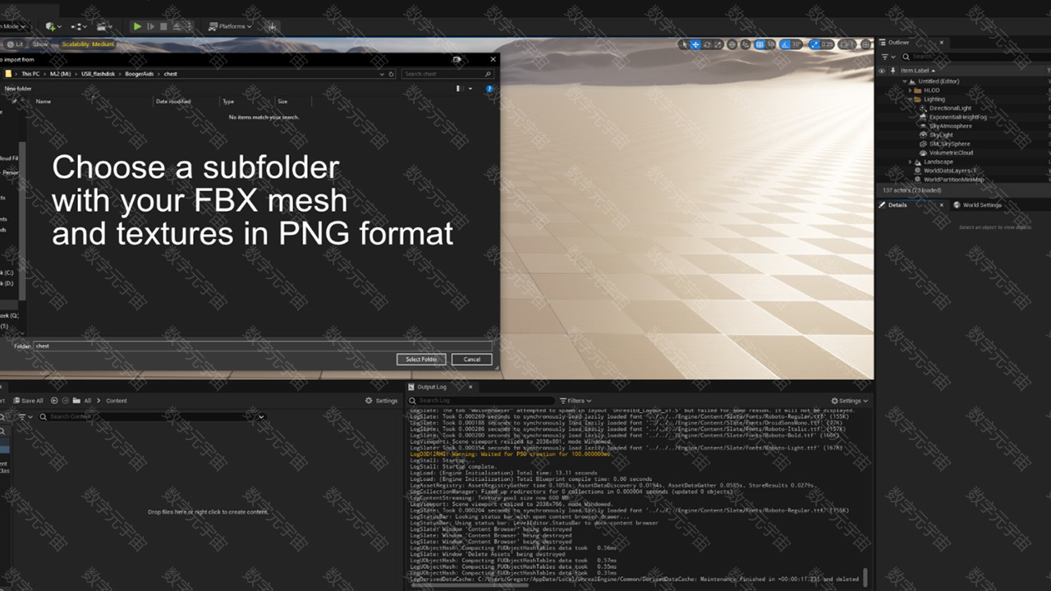
Task: Click the green Play in editor button
Action: tap(137, 26)
